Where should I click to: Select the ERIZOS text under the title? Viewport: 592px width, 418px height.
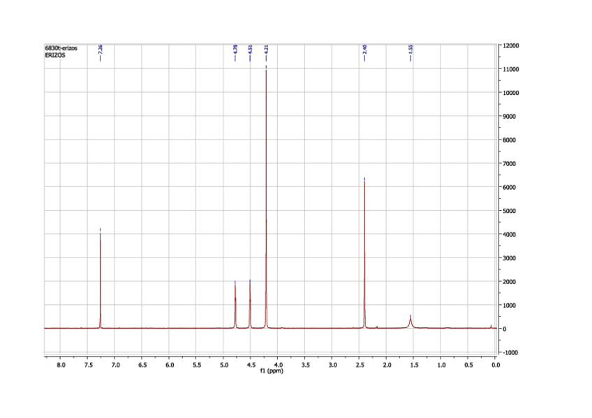pos(54,54)
